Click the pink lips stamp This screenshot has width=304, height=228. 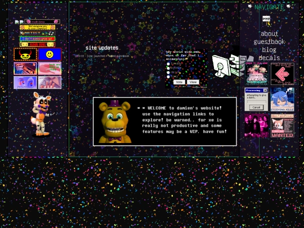50,69
